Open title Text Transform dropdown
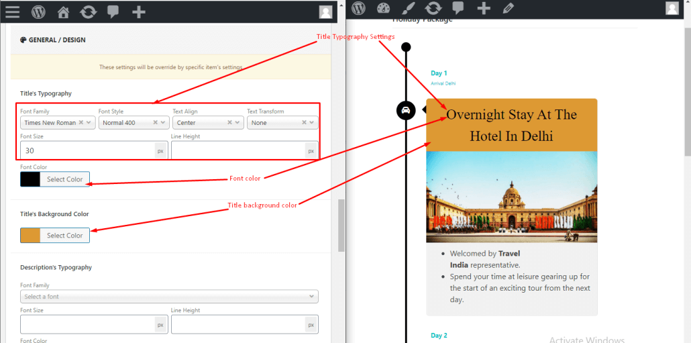 click(x=282, y=123)
